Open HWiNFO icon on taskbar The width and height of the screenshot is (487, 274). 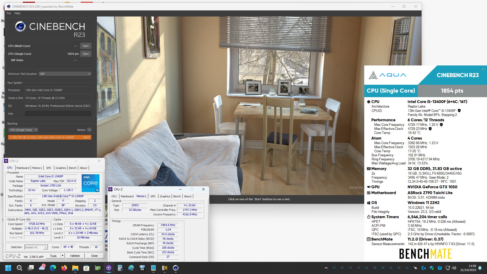point(142,268)
